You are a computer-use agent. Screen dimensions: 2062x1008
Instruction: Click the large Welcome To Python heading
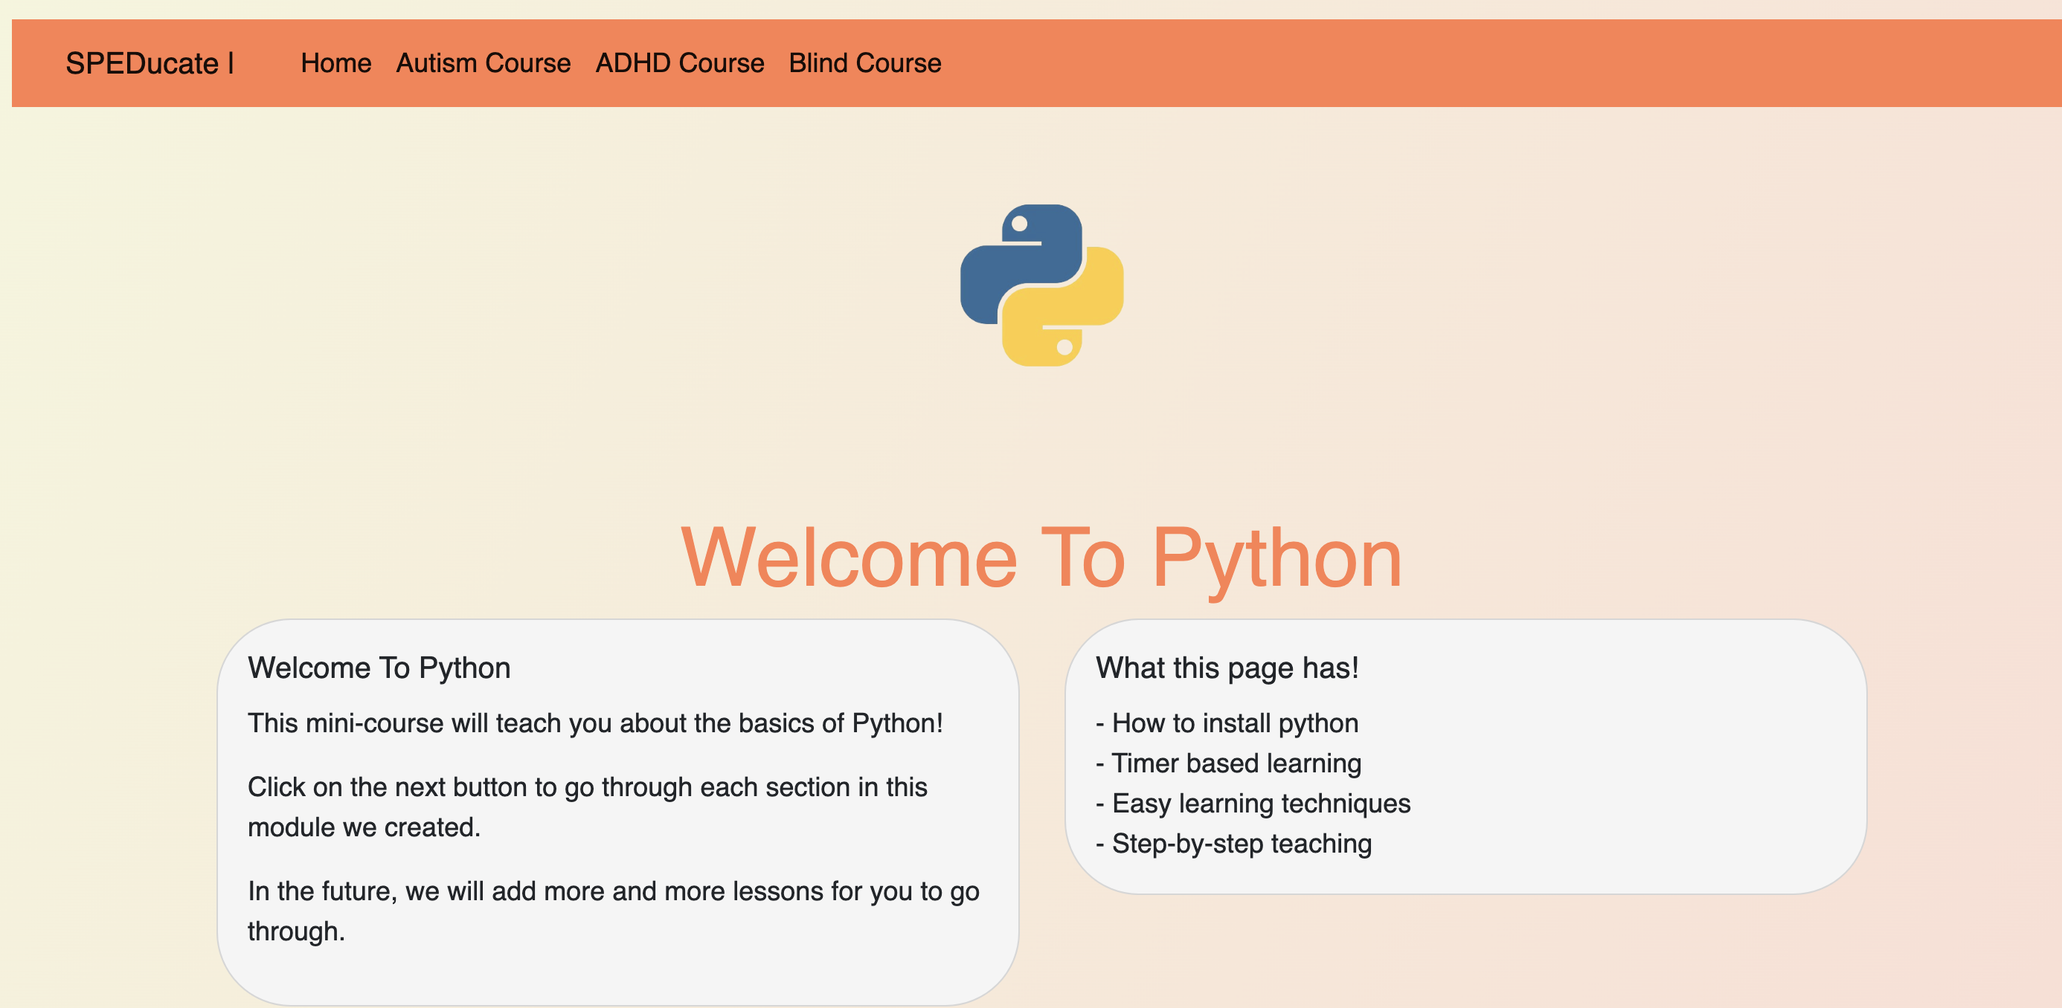pos(1041,558)
